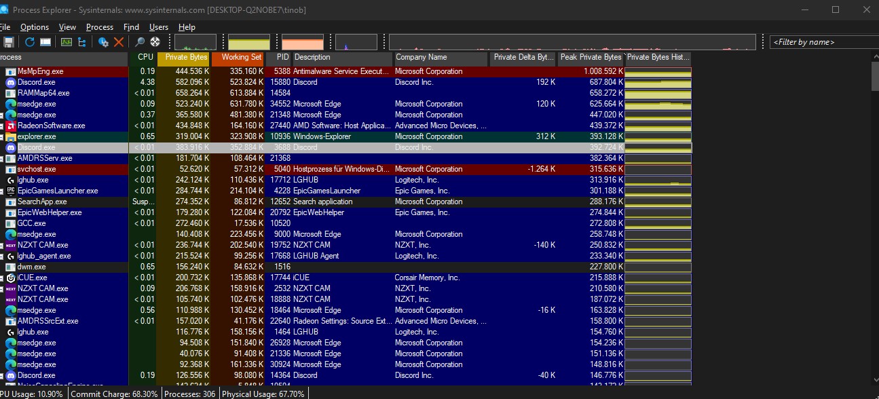Viewport: 879px width, 399px height.
Task: Click the SearchApp.exe process icon
Action: point(11,202)
